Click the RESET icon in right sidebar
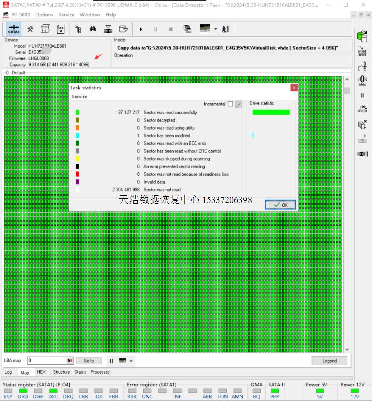The width and height of the screenshot is (372, 401). click(362, 51)
